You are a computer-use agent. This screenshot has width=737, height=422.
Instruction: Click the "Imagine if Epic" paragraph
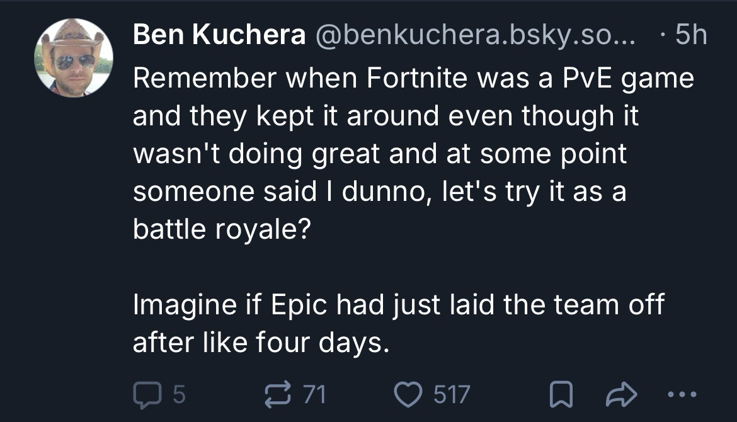(399, 305)
